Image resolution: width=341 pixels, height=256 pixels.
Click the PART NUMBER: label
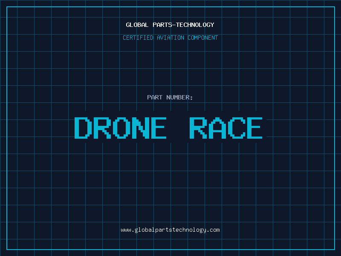(x=170, y=97)
